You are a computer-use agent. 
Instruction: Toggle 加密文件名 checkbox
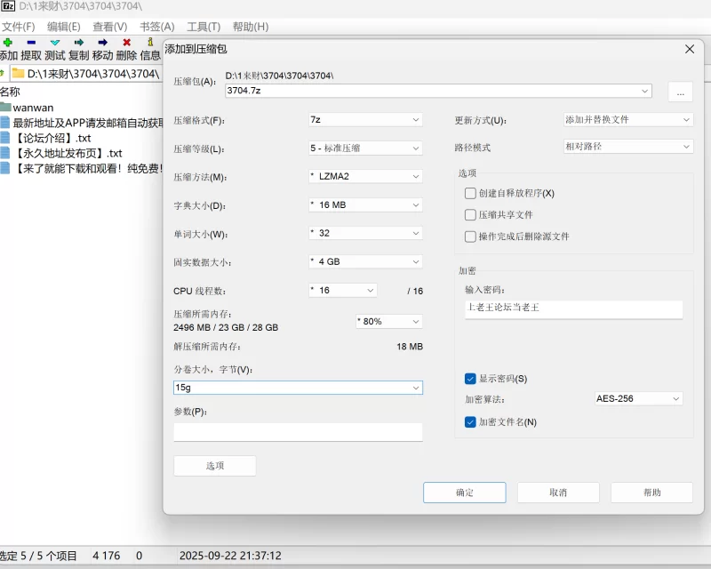click(470, 422)
